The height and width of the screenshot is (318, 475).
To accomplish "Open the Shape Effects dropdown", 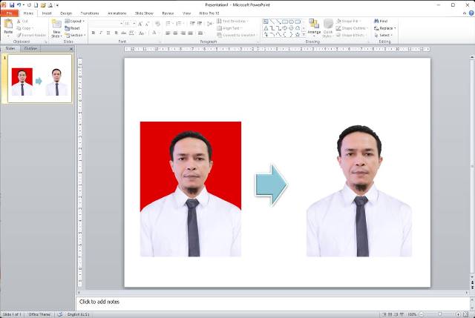I will click(351, 35).
